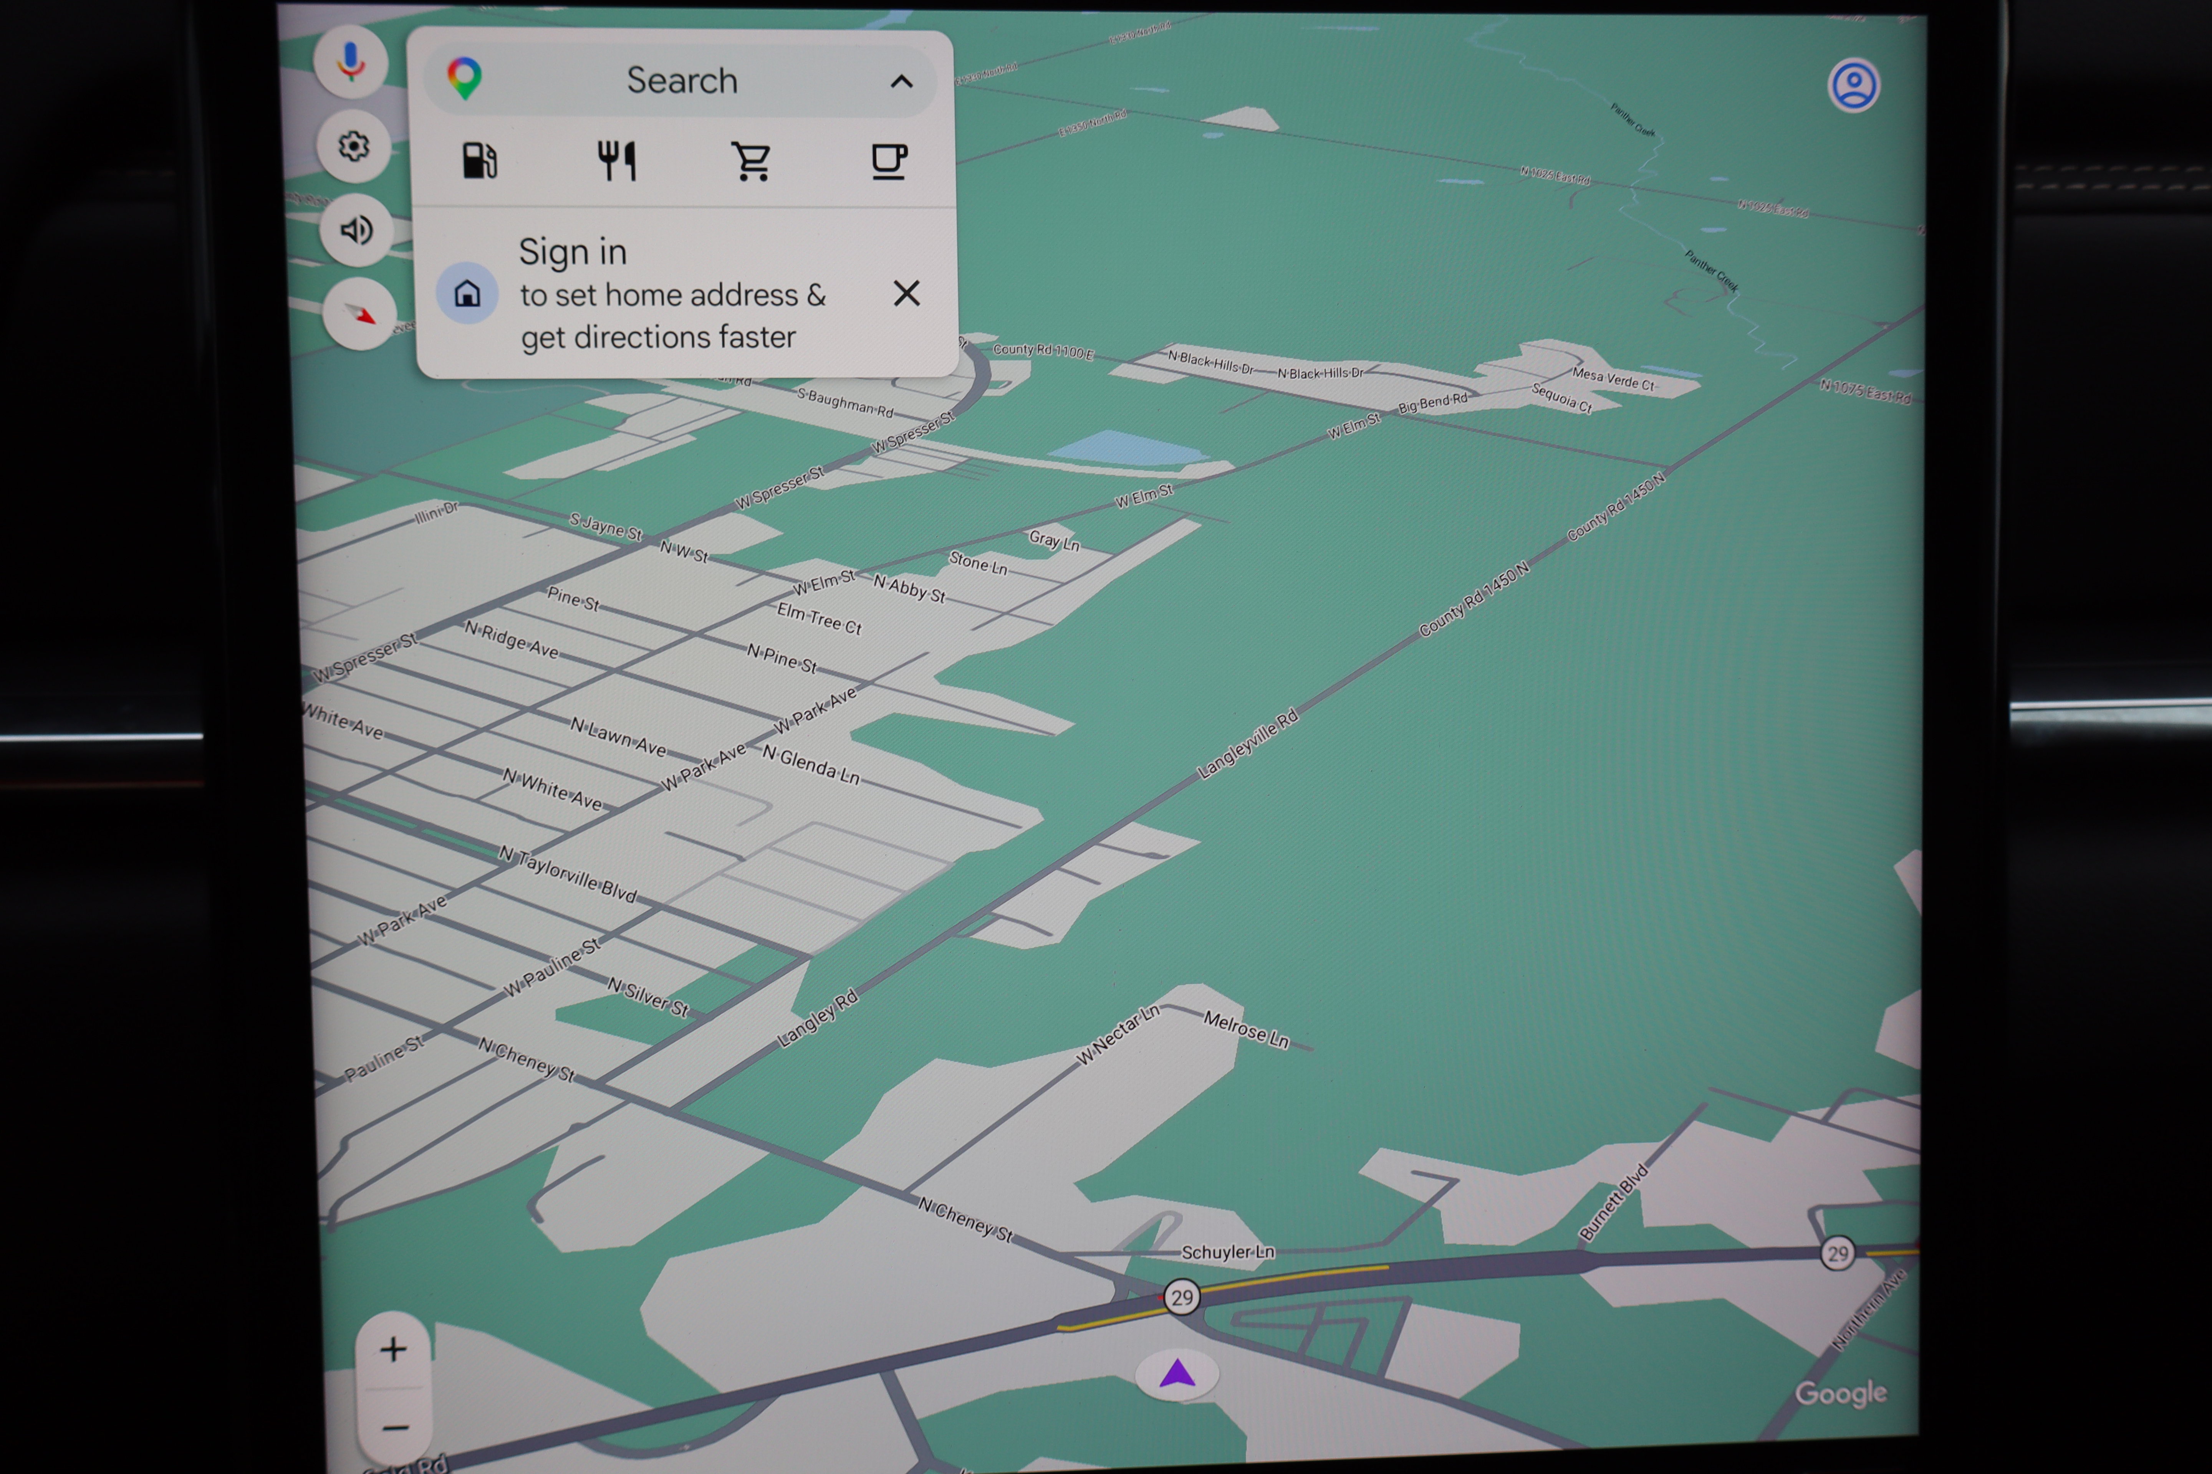Tap the microphone voice search icon

coord(351,62)
